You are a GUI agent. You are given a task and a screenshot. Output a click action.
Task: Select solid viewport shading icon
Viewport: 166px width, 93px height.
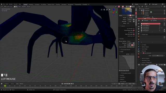click(x=130, y=6)
